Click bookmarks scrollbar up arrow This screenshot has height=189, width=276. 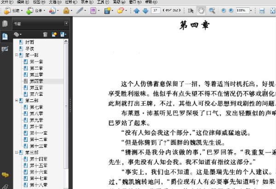tap(66, 41)
